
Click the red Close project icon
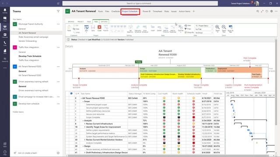coord(99,28)
